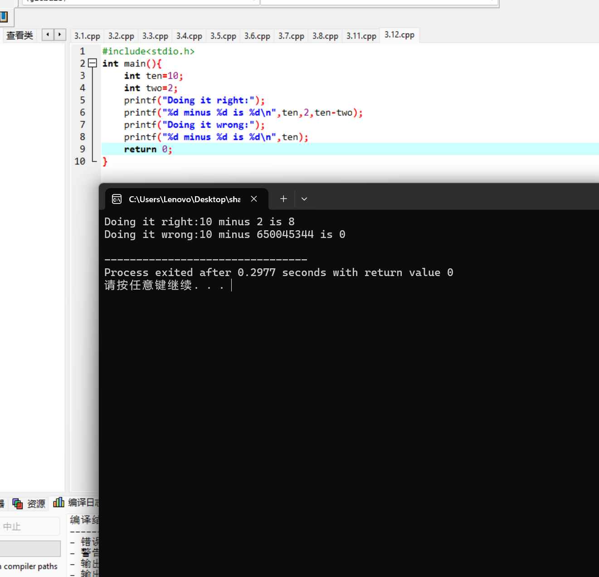Click the compile progress bar below 中止

pos(30,548)
